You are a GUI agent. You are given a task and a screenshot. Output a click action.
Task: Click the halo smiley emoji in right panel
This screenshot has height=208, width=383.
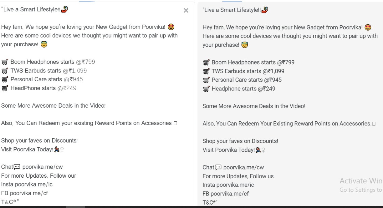[245, 45]
